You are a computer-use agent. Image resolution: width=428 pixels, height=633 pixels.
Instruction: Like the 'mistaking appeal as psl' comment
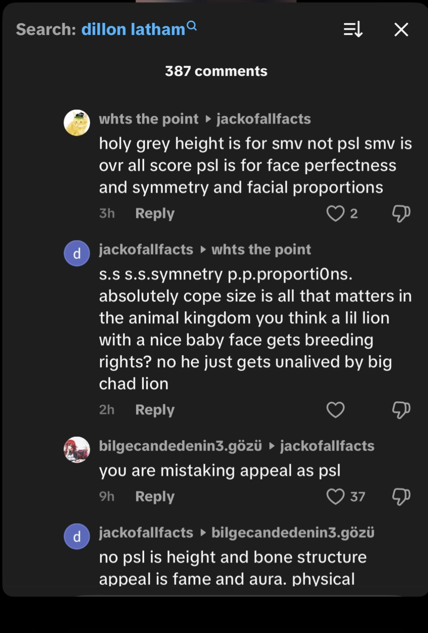tap(335, 496)
